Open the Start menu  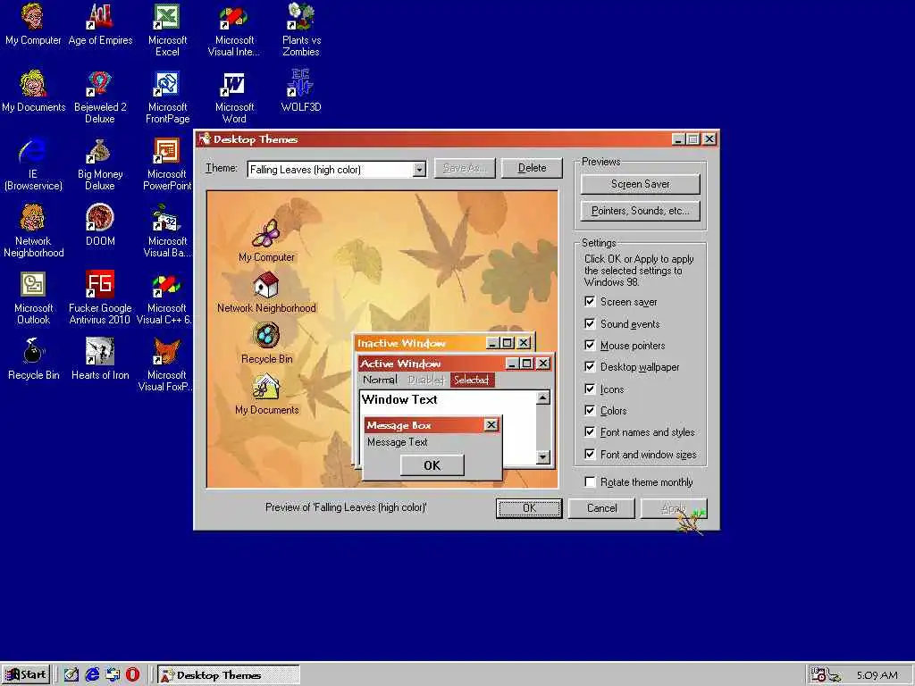click(26, 675)
